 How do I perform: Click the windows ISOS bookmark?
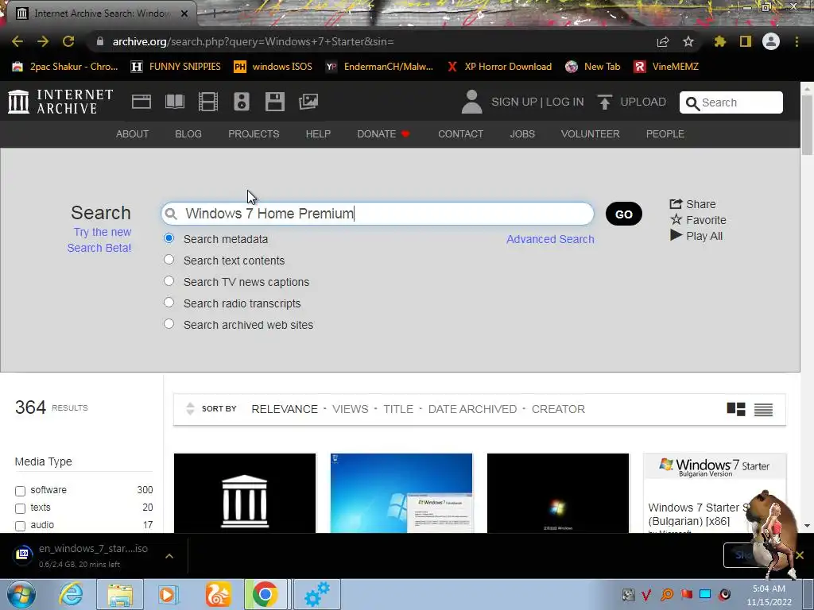pyautogui.click(x=273, y=67)
